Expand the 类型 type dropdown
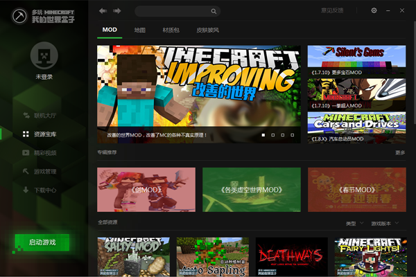Screen dimensions: 416x277 click(x=354, y=224)
